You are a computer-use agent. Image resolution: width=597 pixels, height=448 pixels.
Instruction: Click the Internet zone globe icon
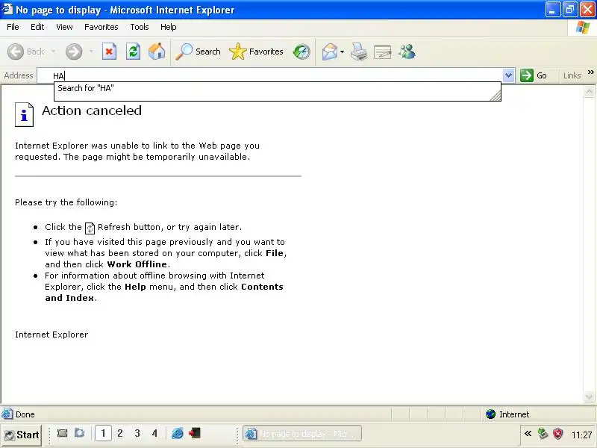[x=491, y=414]
